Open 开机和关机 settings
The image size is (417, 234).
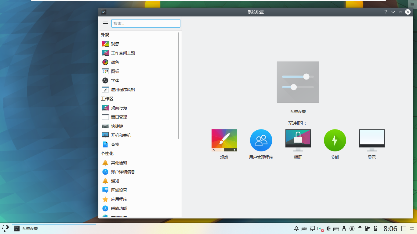[x=139, y=135]
